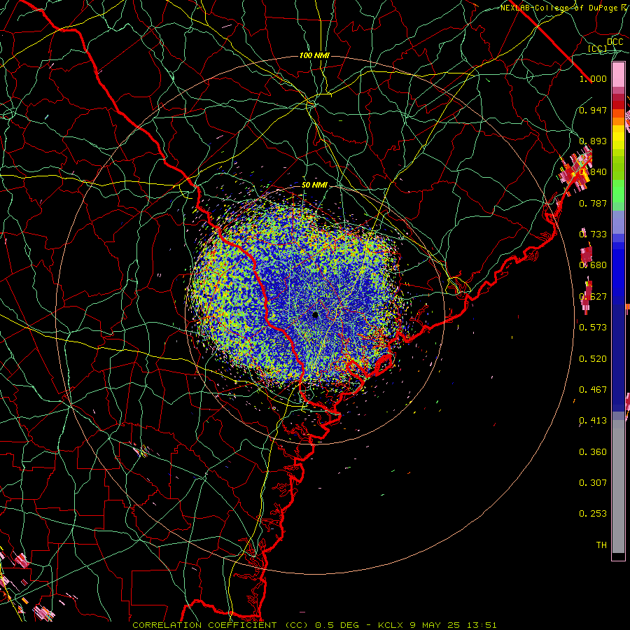
Task: Click the "NEXLAB-College of DuPage" header text
Action: tap(560, 8)
